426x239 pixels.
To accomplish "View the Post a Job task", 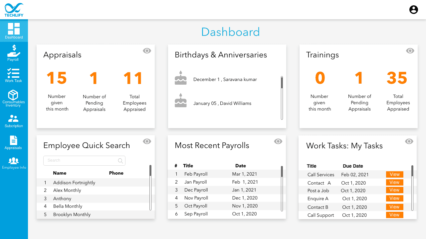I will (394, 190).
